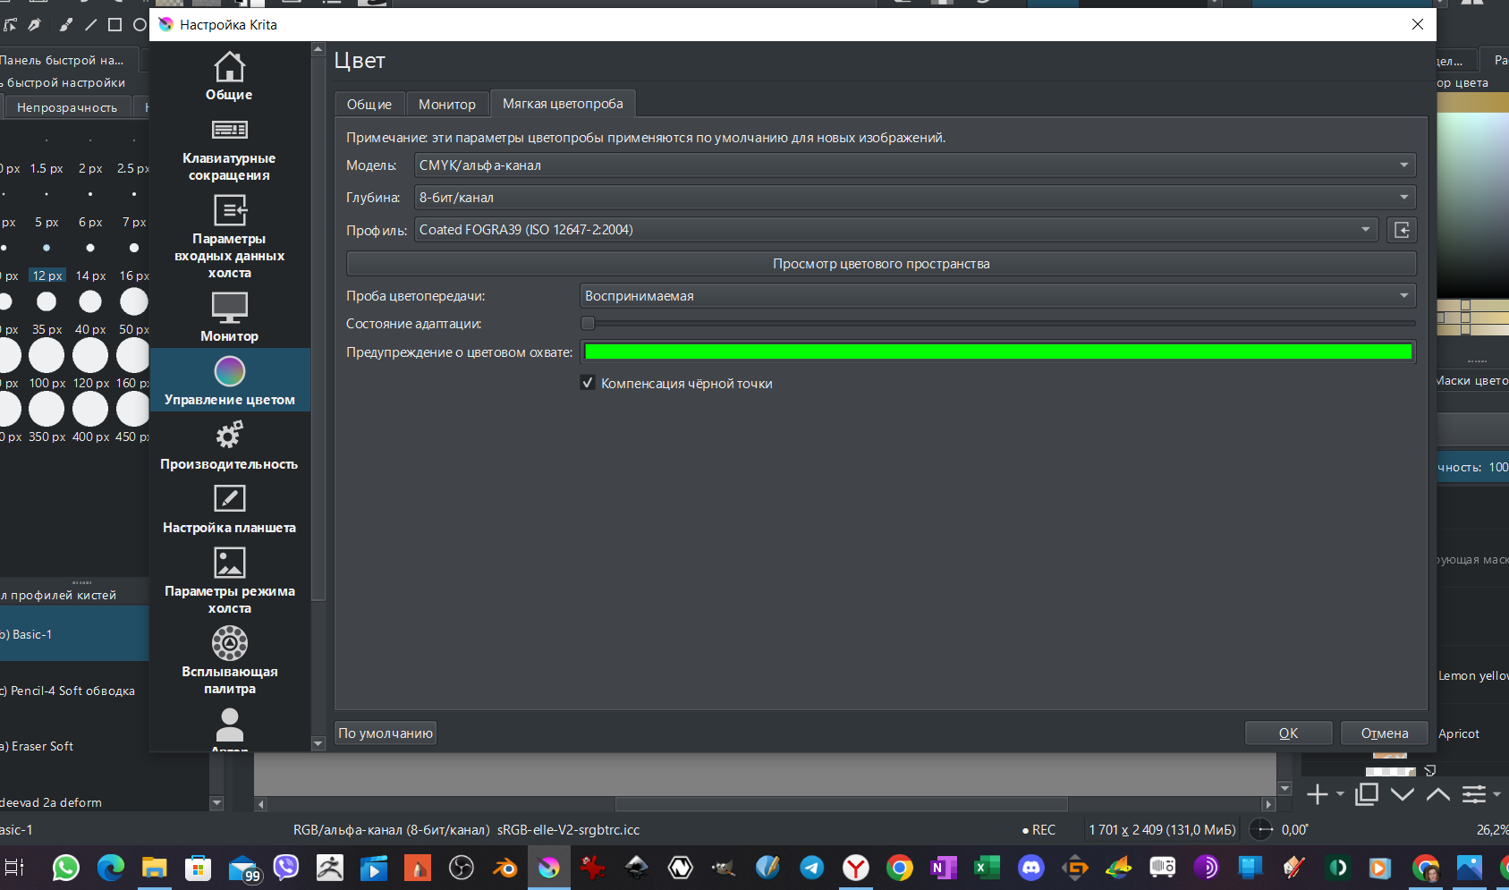
Task: Expand the add layer dropdown arrow
Action: coord(1340,794)
